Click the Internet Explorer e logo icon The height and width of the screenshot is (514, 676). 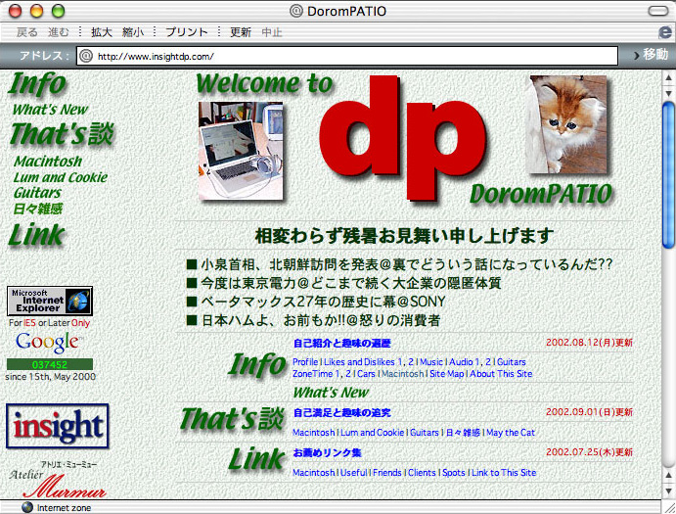[x=664, y=32]
